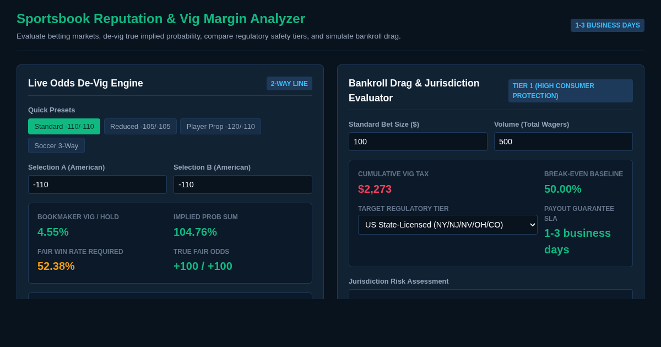Click the +100 / +100 true fair odds
This screenshot has width=661, height=347.
(203, 266)
